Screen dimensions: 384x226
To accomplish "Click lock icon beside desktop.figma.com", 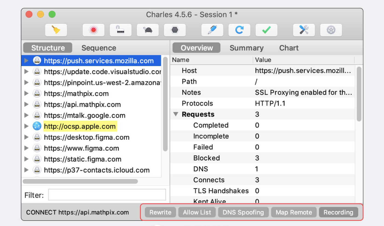I will point(37,137).
